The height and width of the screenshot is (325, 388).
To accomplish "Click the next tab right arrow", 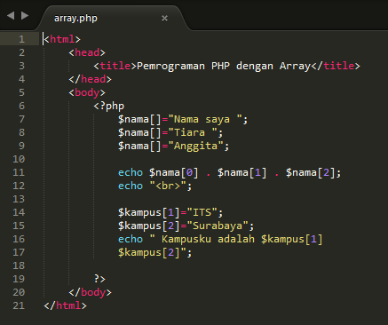I will [x=25, y=15].
